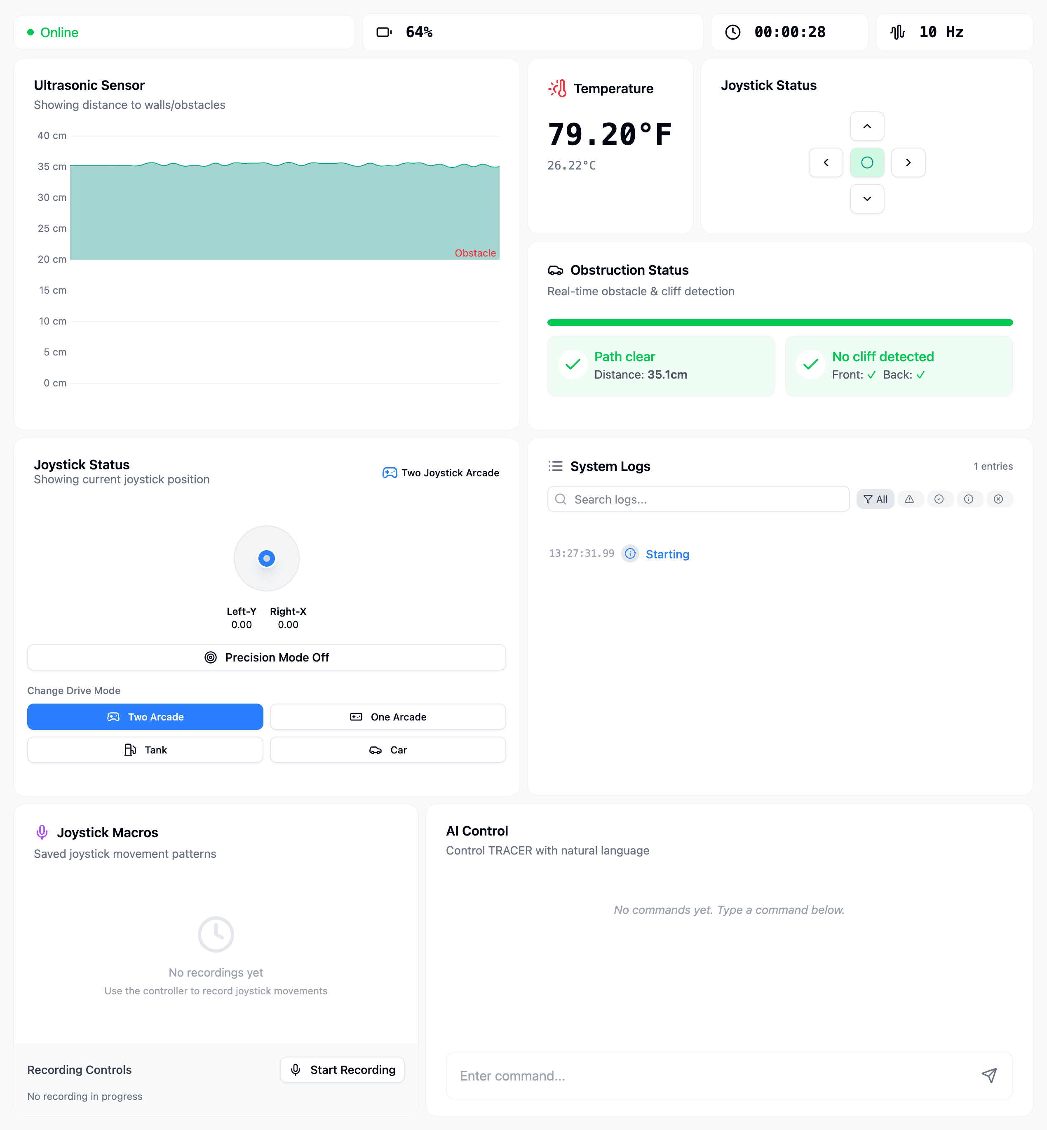Click the 10 Hz frequency value
The width and height of the screenshot is (1047, 1130).
click(x=941, y=32)
